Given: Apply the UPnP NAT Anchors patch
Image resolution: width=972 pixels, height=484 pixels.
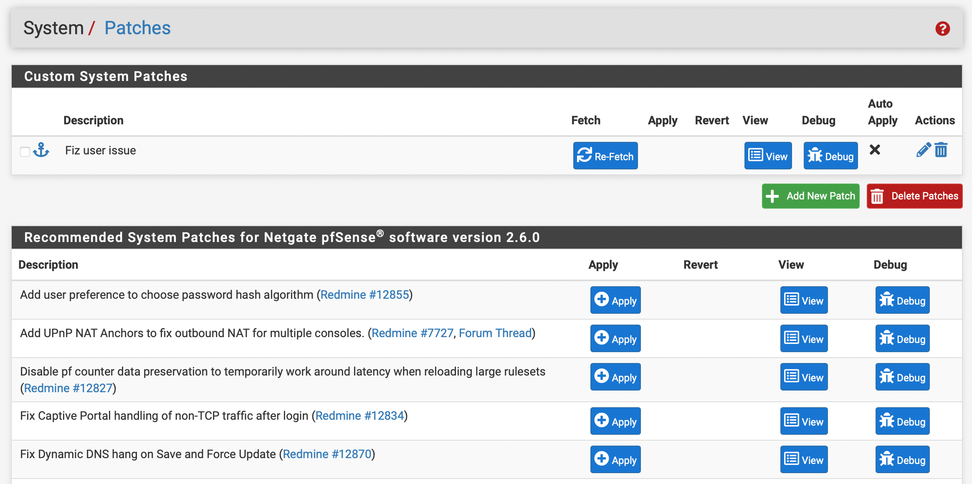Looking at the screenshot, I should [x=615, y=339].
